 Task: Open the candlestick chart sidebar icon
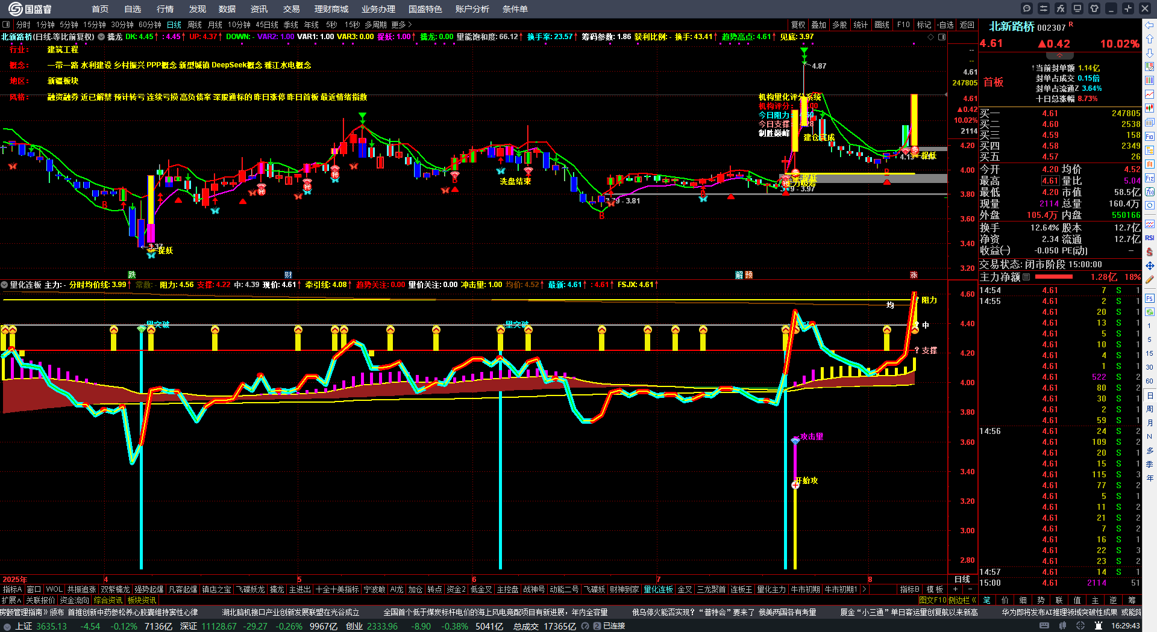[x=1150, y=108]
